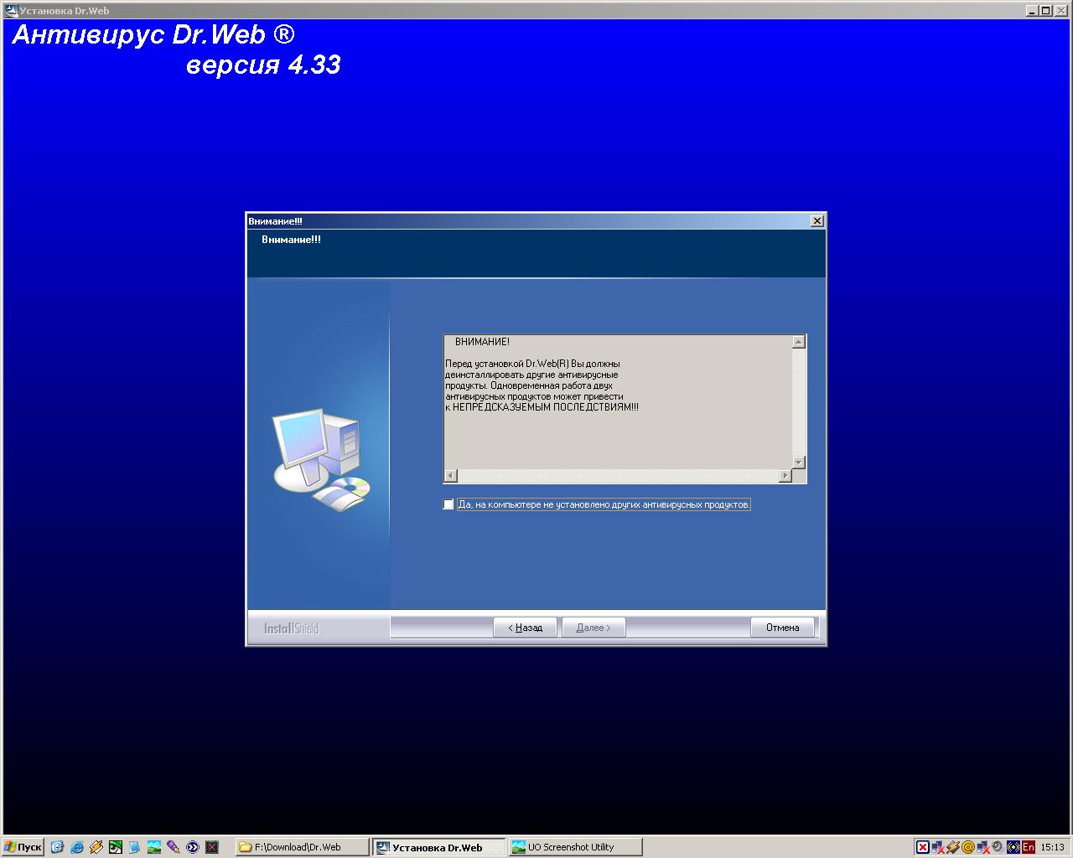Launch Winamp lightning icon in quick launch
Screen dimensions: 1073x858
pyautogui.click(x=96, y=847)
